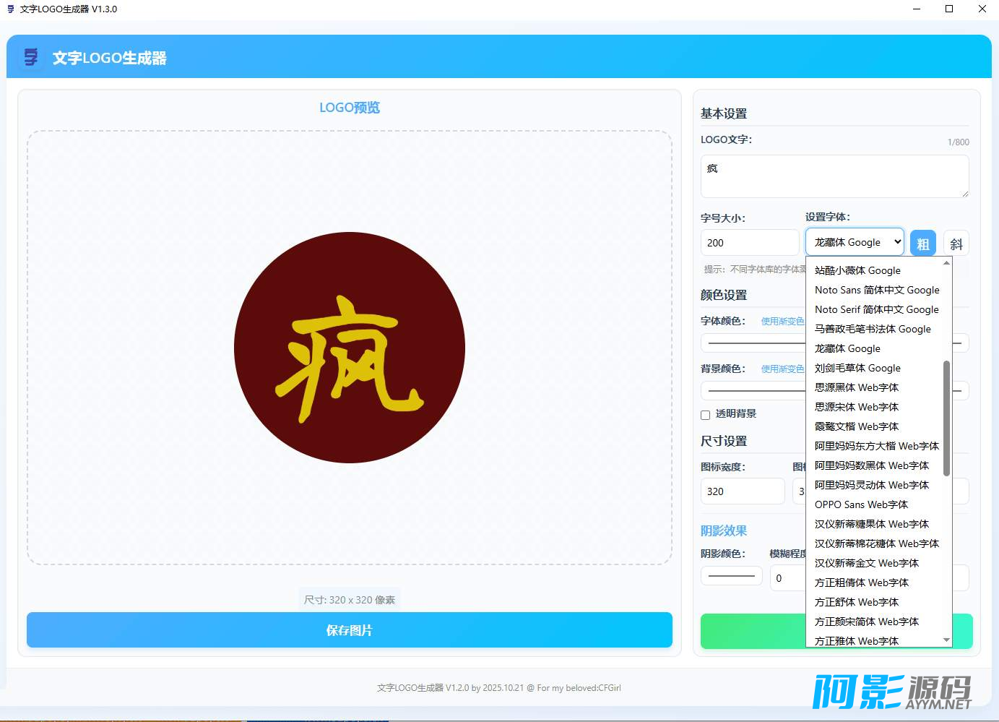Pick 刘剑毛草体 Google font
The width and height of the screenshot is (999, 722).
[857, 368]
